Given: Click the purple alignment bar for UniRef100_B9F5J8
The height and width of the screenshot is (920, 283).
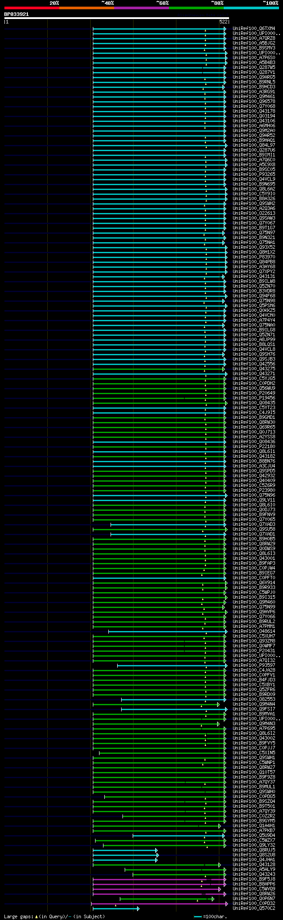Looking at the screenshot, I should point(160,879).
